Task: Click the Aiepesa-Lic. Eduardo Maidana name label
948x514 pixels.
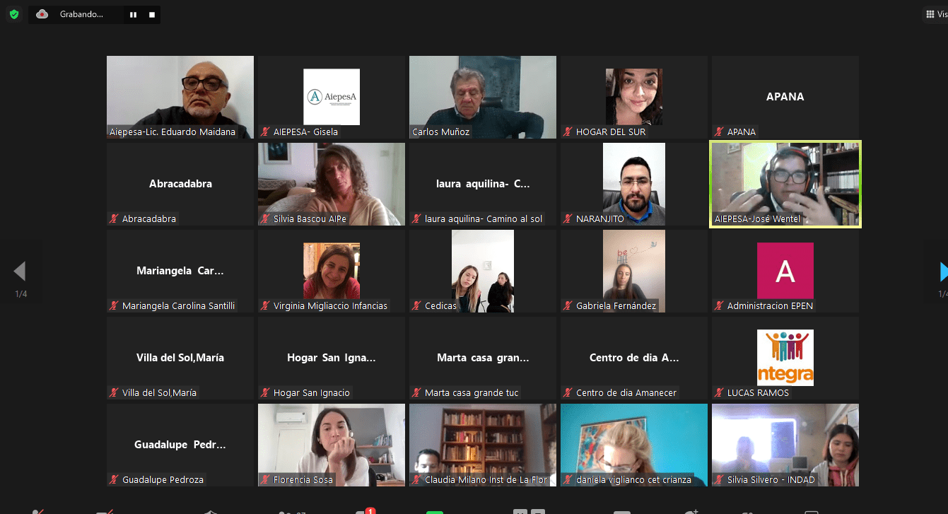Action: tap(172, 132)
